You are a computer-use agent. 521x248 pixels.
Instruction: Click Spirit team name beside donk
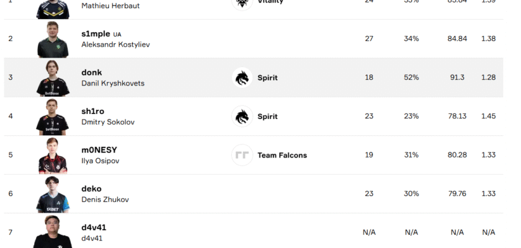(x=267, y=77)
